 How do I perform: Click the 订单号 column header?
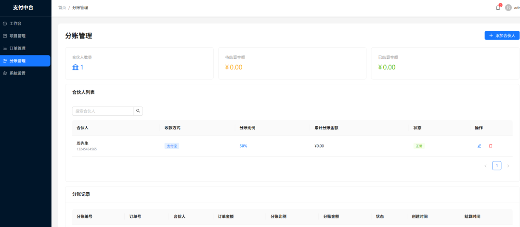coord(135,216)
